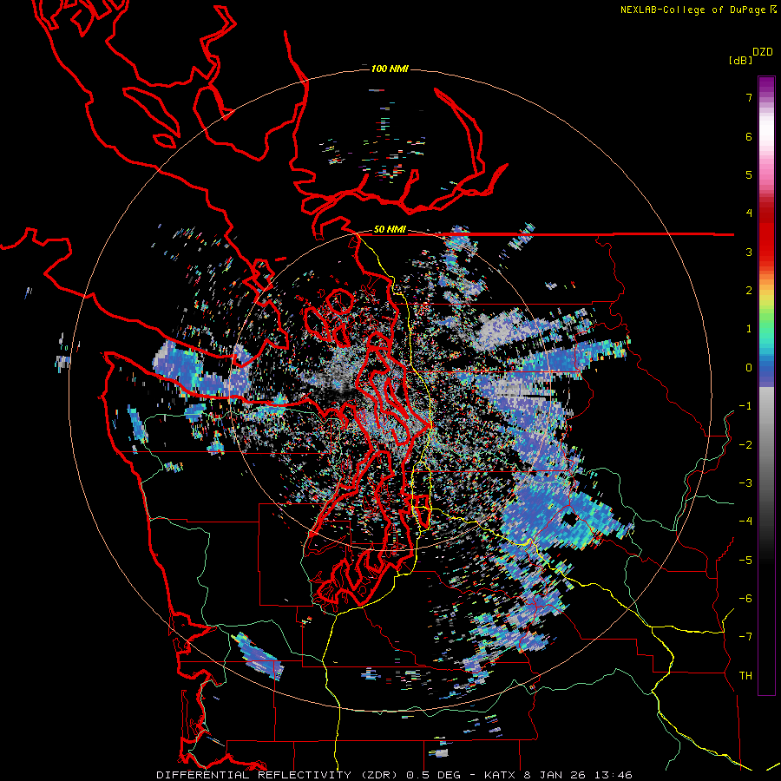The height and width of the screenshot is (781, 781).
Task: Click the 4 value on the color scale
Action: tap(749, 213)
